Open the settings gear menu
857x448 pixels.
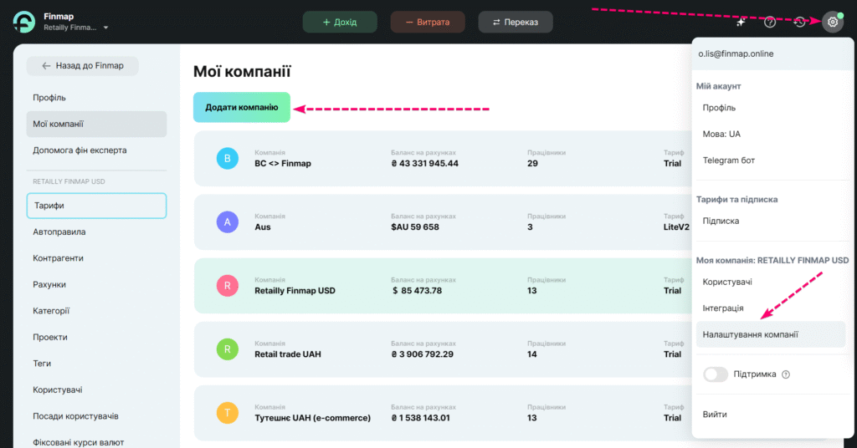pos(832,22)
